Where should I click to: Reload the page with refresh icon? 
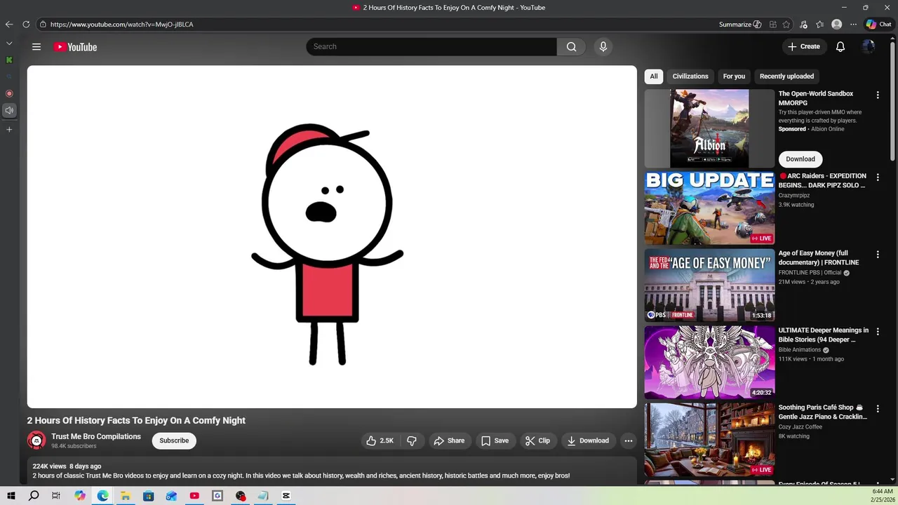[x=26, y=25]
